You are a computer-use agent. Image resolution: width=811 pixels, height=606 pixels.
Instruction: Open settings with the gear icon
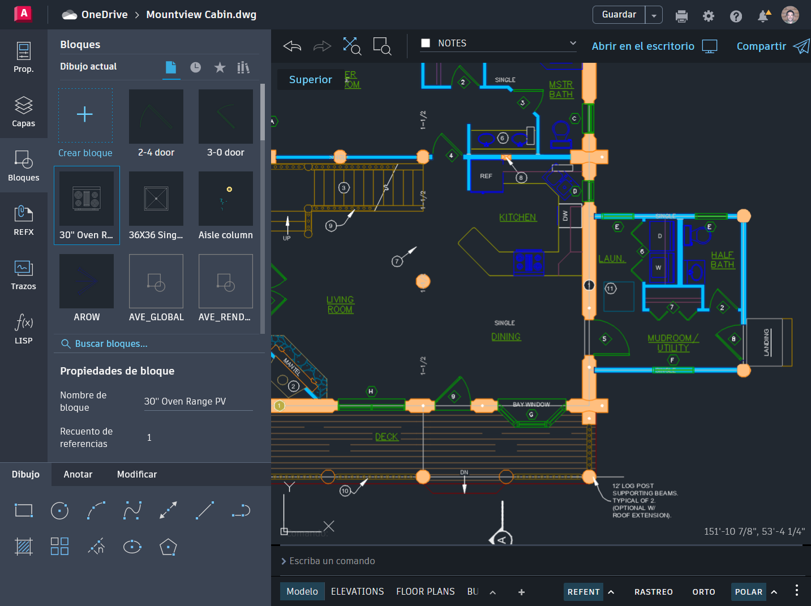coord(709,16)
